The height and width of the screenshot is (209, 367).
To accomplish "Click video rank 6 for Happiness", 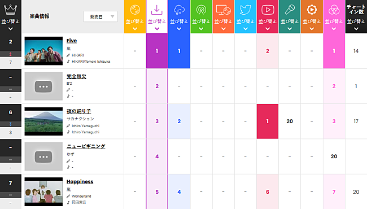I will [x=268, y=192].
